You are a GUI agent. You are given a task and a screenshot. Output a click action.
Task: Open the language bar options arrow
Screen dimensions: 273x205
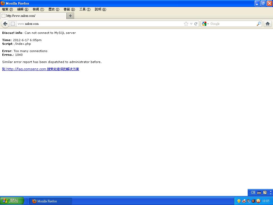coord(271,192)
